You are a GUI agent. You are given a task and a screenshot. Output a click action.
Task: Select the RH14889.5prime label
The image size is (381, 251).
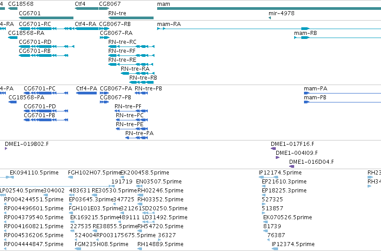click(160, 244)
